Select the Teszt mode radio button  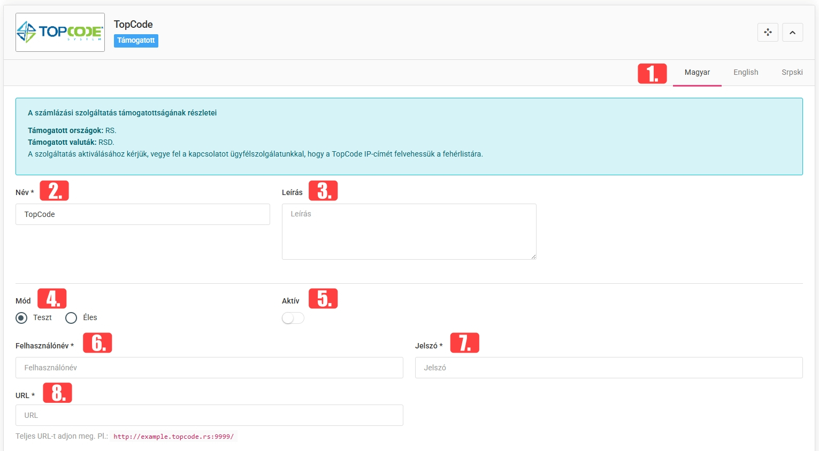(21, 318)
